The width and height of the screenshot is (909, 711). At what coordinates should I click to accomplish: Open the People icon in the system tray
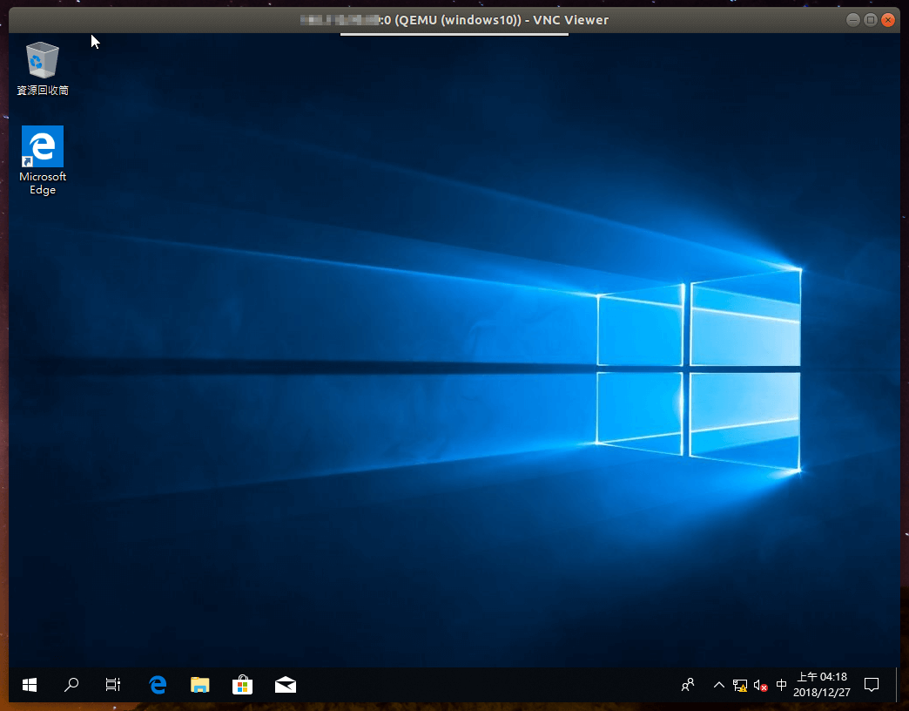pyautogui.click(x=687, y=685)
